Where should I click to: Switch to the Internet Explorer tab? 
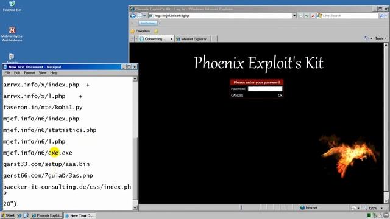tap(193, 39)
